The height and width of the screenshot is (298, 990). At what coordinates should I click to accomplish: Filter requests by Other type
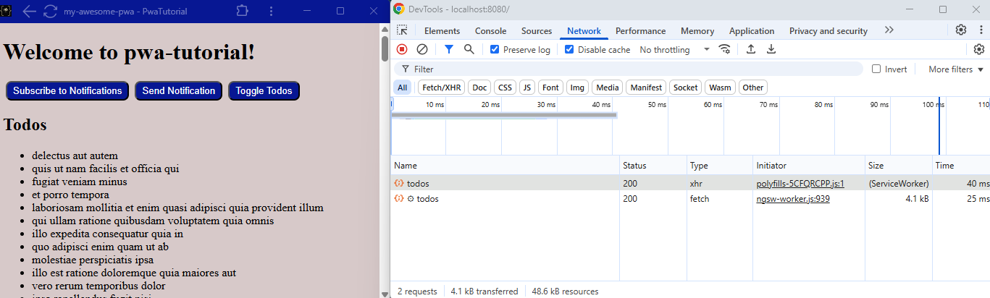752,88
